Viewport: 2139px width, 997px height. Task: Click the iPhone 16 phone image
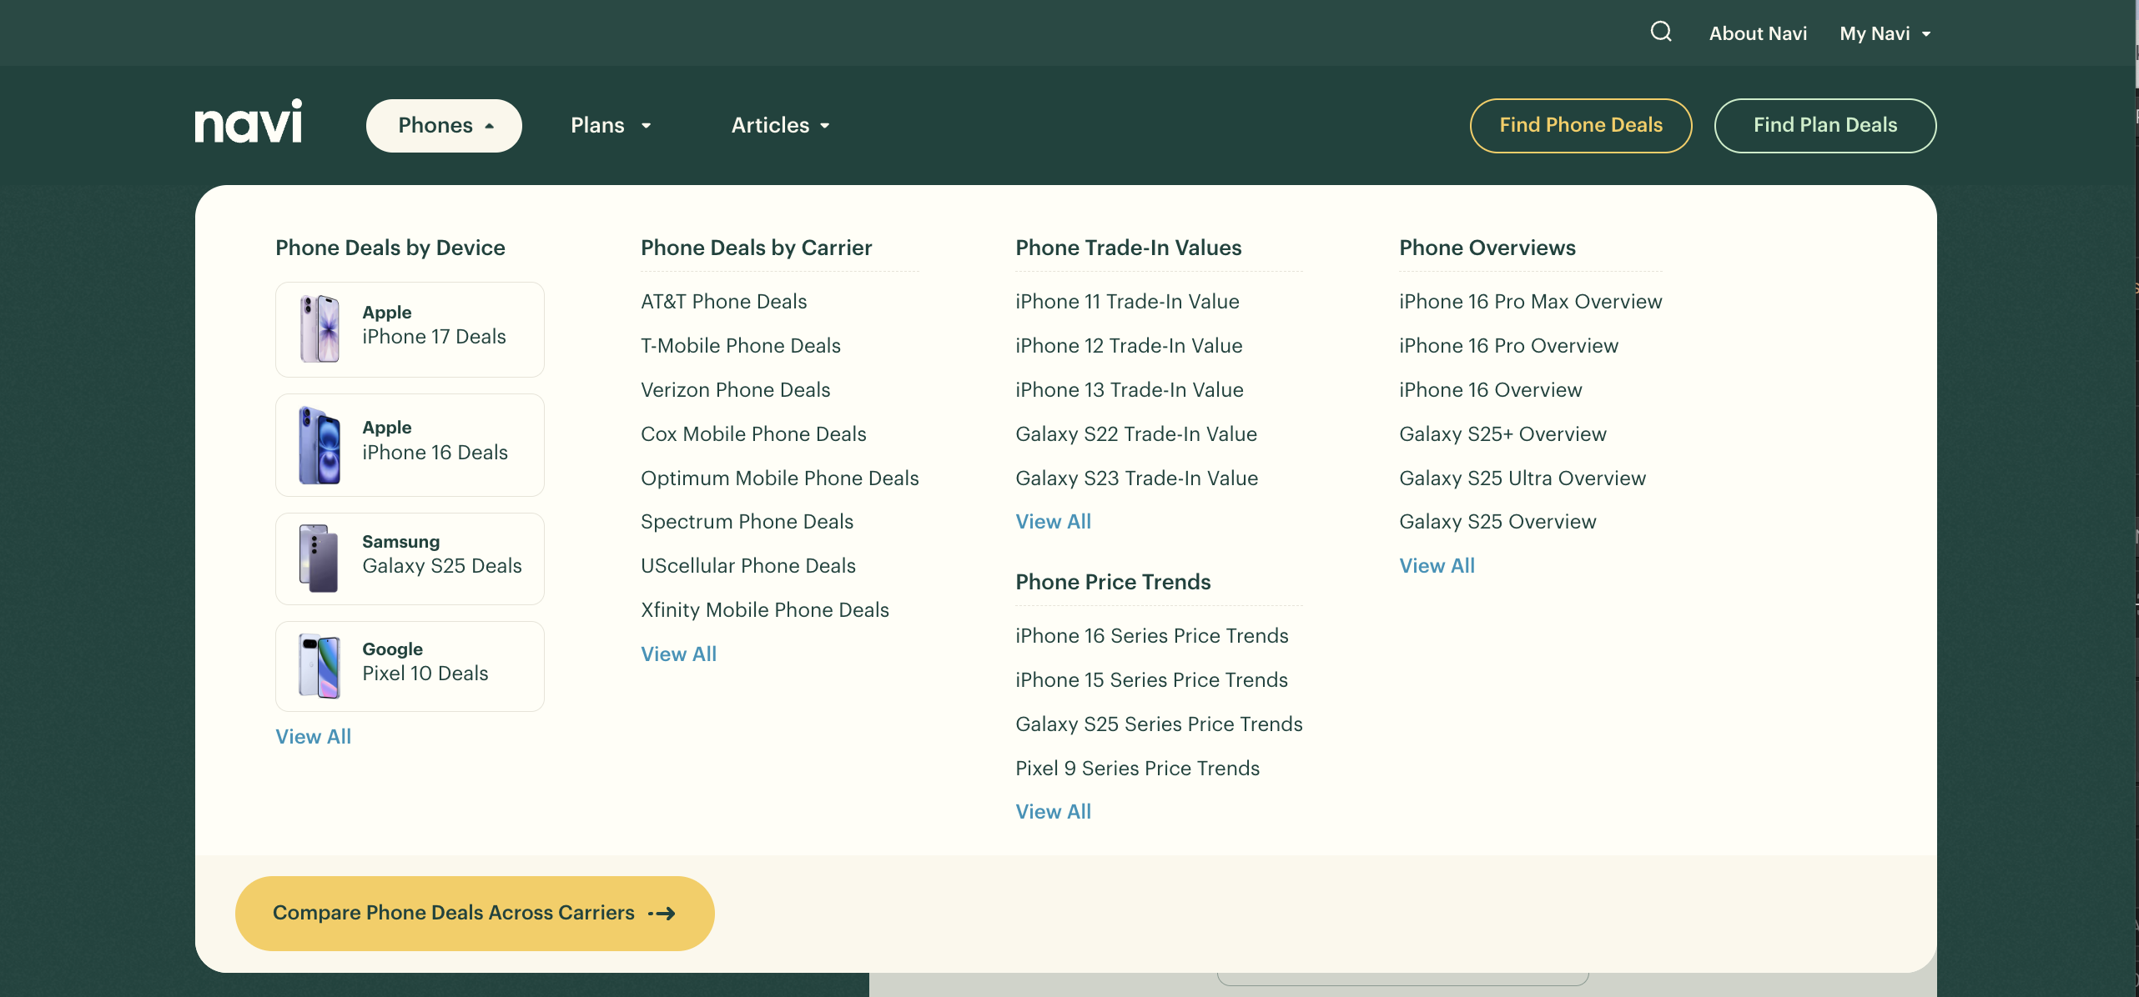click(x=320, y=444)
